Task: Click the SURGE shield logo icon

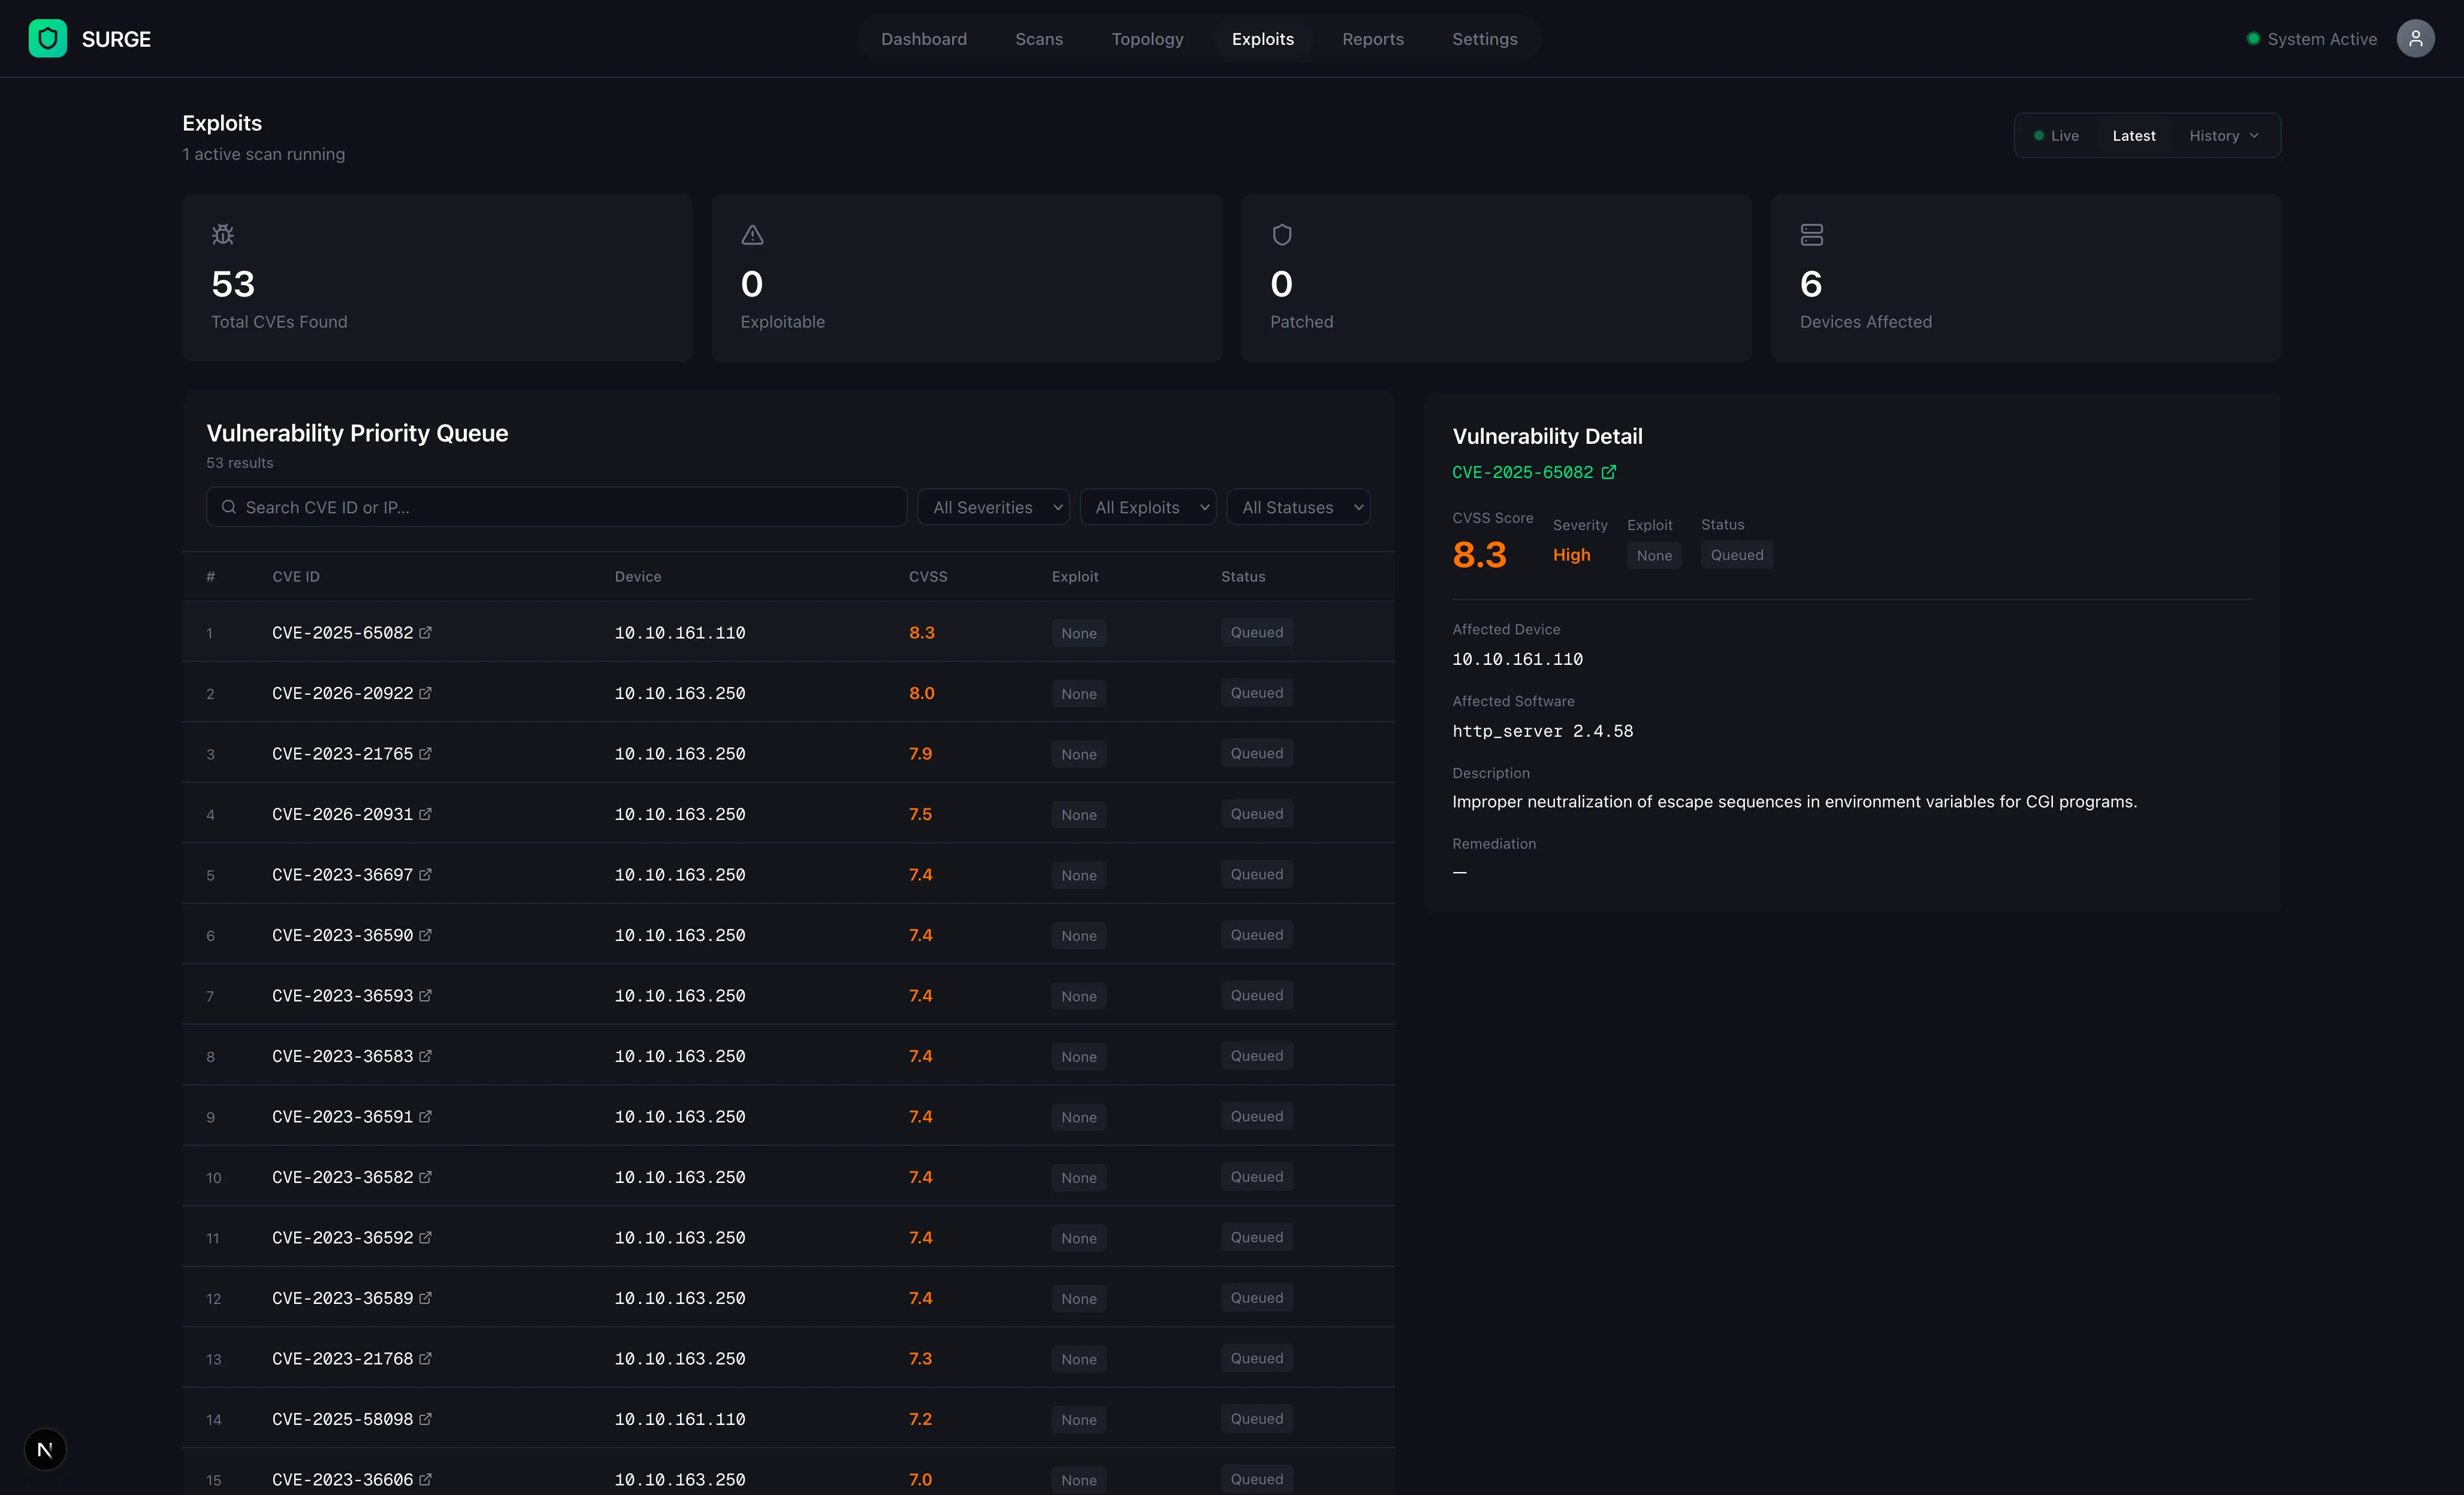Action: 47,39
